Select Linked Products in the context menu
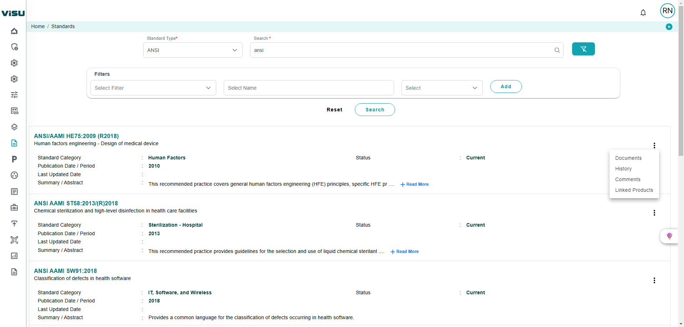 (634, 190)
